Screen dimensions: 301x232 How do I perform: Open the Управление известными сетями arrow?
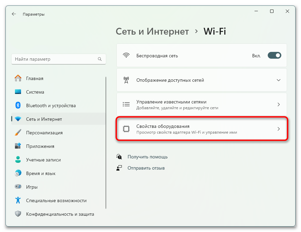coord(279,104)
